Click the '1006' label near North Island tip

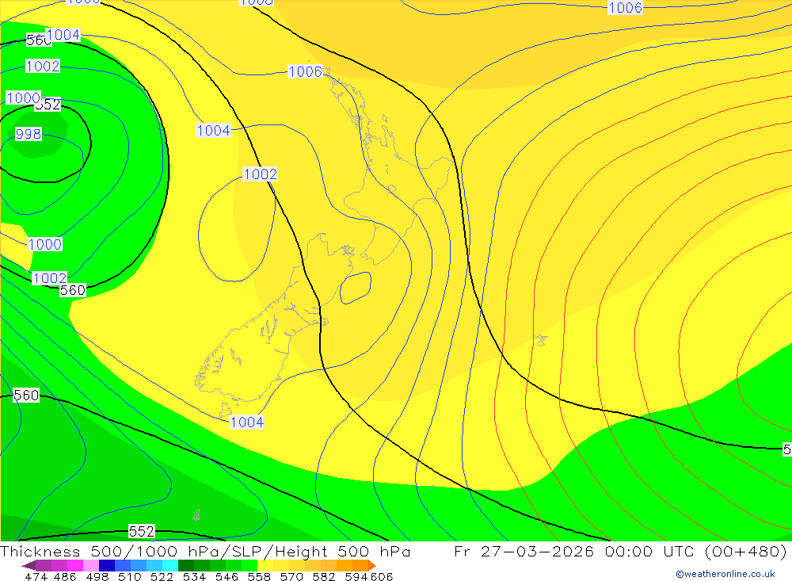[x=305, y=72]
